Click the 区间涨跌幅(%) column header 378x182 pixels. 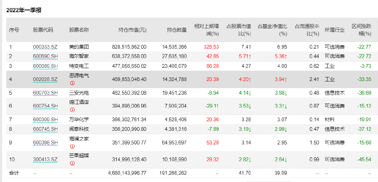coord(361,30)
